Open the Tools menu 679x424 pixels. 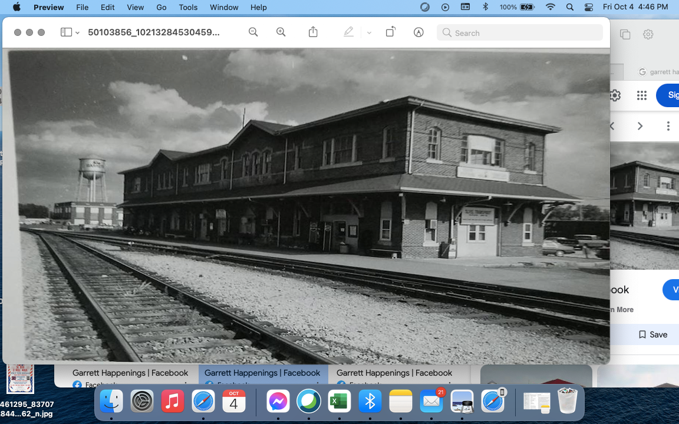(x=188, y=7)
